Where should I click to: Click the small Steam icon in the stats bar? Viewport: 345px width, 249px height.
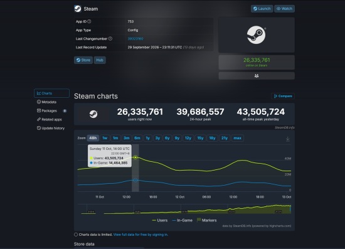coord(93,114)
